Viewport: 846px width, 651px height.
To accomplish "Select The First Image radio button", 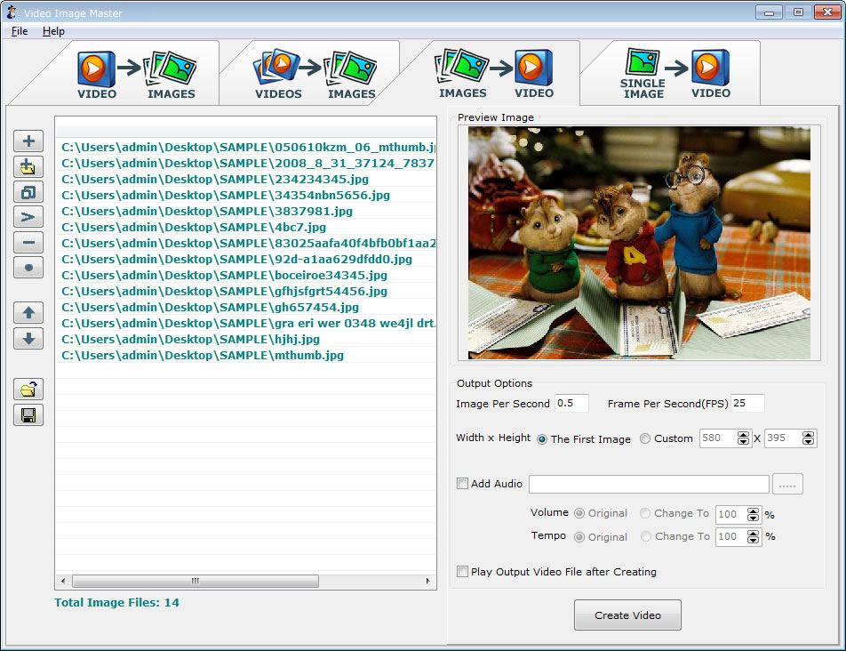I will pos(542,439).
